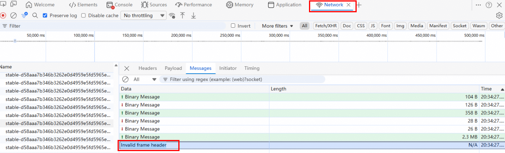
Task: Enable the Preserve log checkbox
Action: [45, 15]
